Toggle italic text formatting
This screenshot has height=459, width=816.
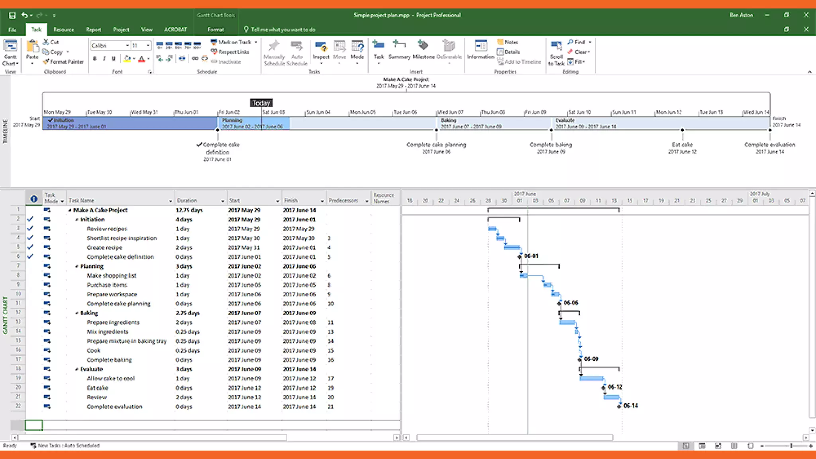(104, 59)
